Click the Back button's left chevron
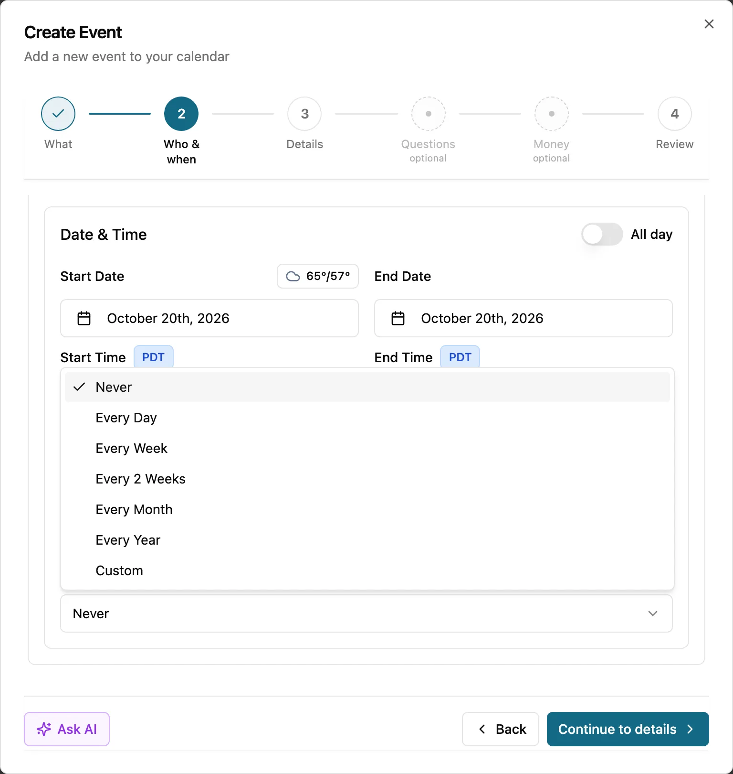 482,729
